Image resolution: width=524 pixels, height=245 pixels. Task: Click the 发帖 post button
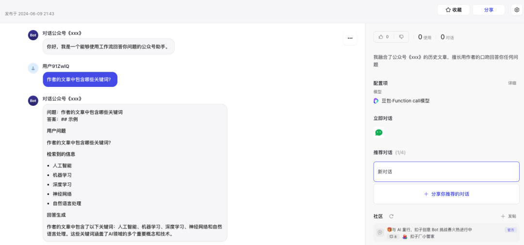(508, 216)
